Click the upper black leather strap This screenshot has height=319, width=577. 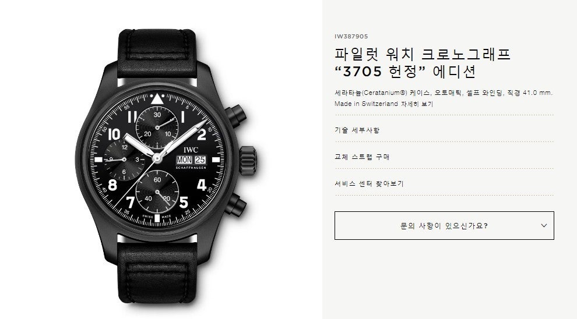click(x=157, y=54)
